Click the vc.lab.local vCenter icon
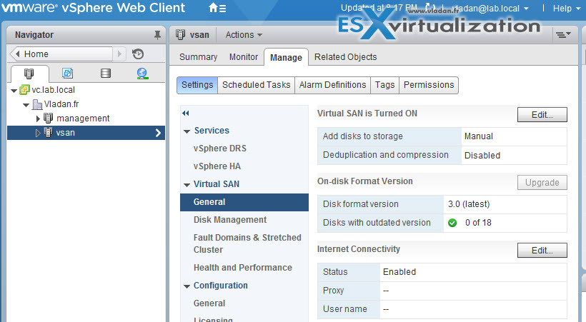This screenshot has width=586, height=322. [x=24, y=90]
